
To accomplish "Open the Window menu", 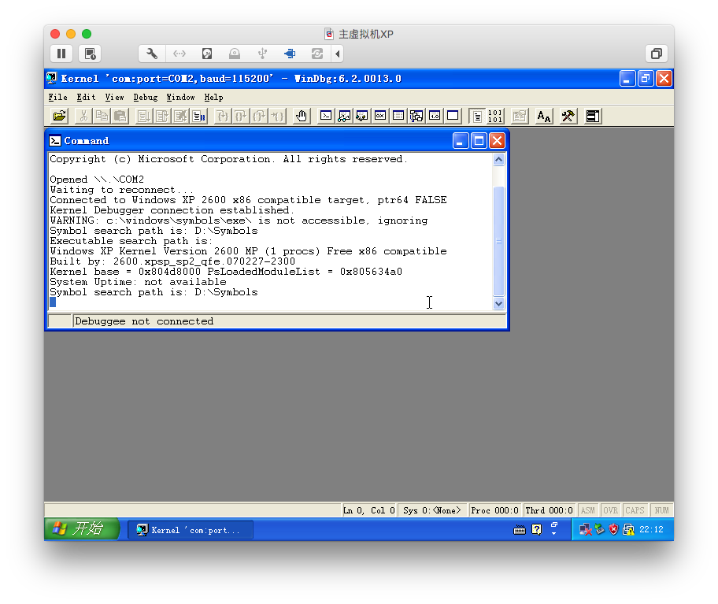I will click(x=180, y=98).
